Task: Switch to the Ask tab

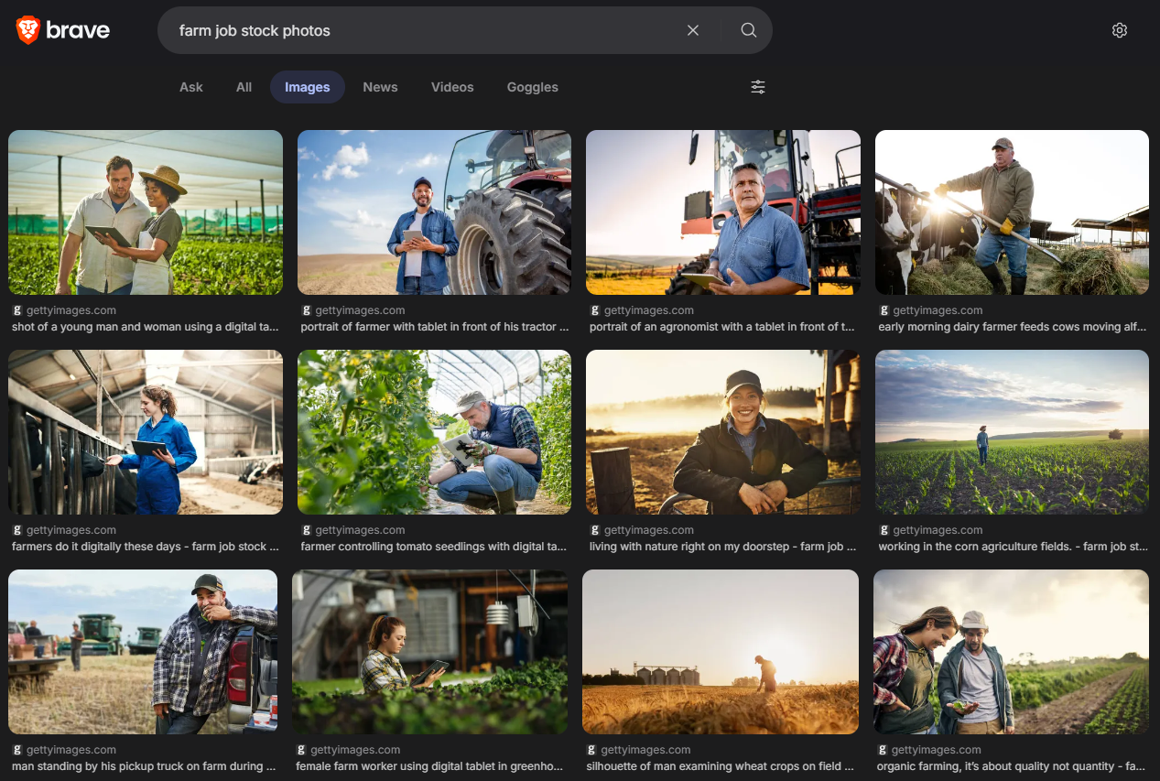Action: pyautogui.click(x=191, y=87)
